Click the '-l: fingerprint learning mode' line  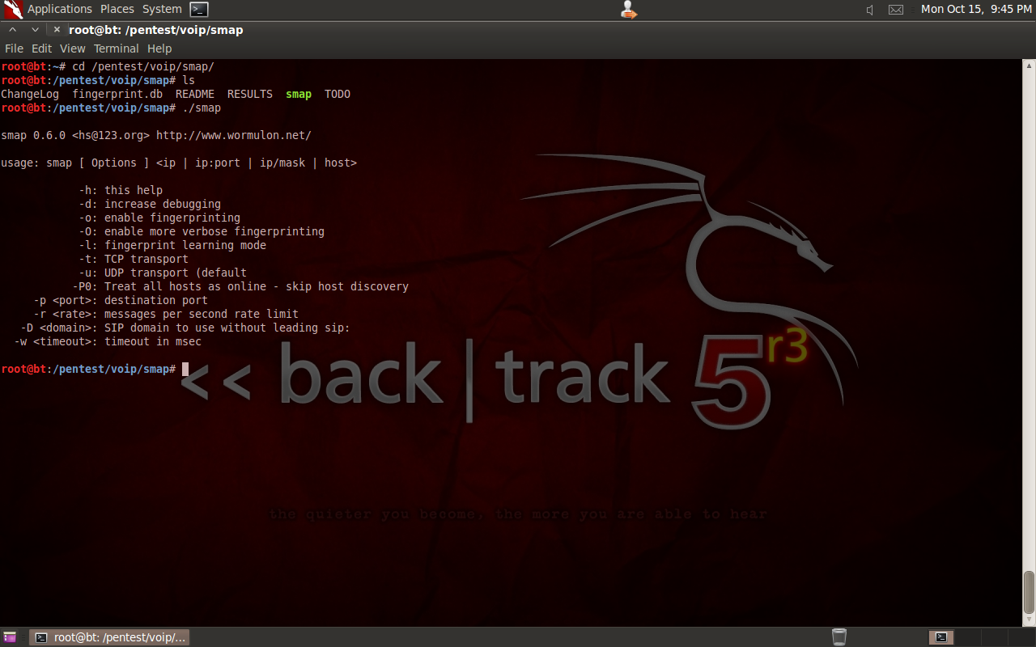click(x=172, y=245)
